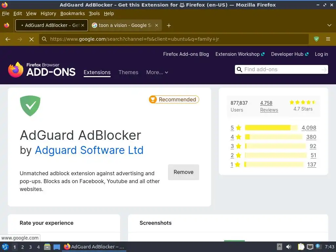Click the 5-star rating bar
Screen dimensions: 336x252
click(271, 128)
